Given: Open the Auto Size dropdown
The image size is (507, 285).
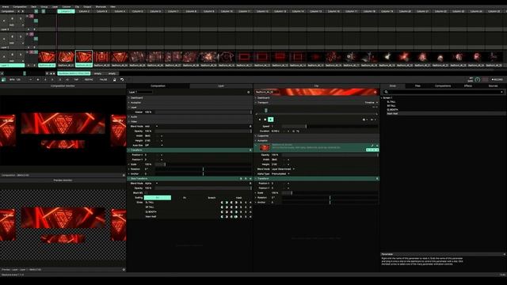Looking at the screenshot, I should point(154,146).
